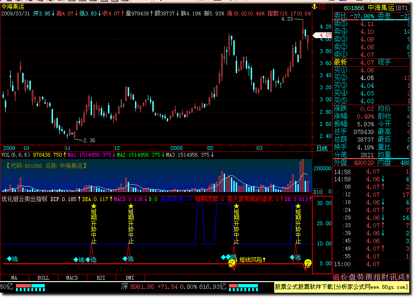Select the 买④ 4.03 bid row
The height and width of the screenshot is (298, 415).
coord(371,93)
